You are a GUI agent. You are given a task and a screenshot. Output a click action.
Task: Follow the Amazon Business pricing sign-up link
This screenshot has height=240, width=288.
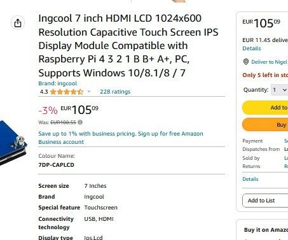pos(121,138)
